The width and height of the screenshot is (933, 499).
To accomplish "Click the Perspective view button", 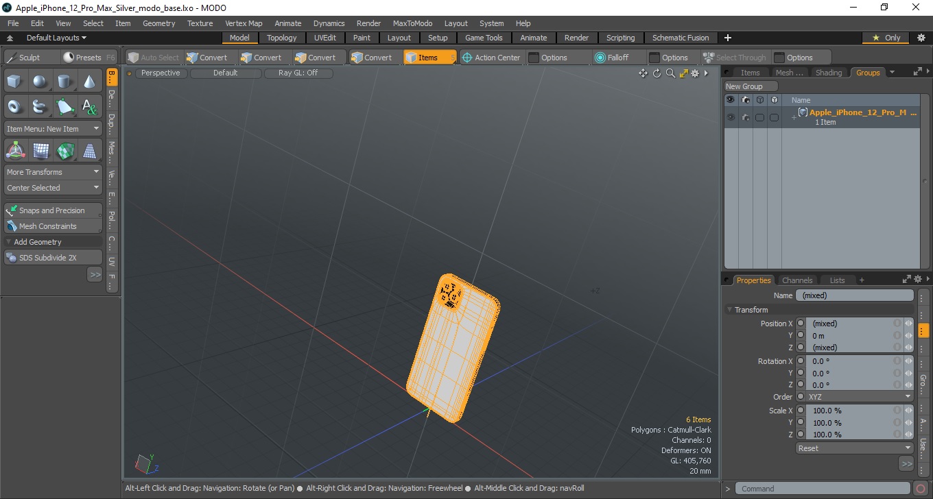I will (x=161, y=73).
